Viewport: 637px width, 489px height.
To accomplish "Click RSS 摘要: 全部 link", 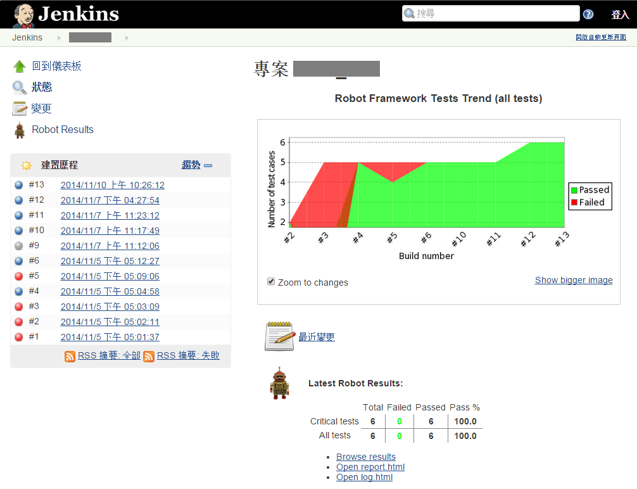I will pyautogui.click(x=109, y=356).
